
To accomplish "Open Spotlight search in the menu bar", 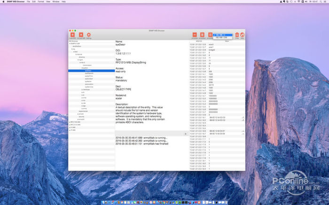I will tap(321, 1).
